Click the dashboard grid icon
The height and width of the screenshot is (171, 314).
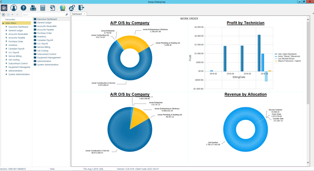(x=4, y=8)
